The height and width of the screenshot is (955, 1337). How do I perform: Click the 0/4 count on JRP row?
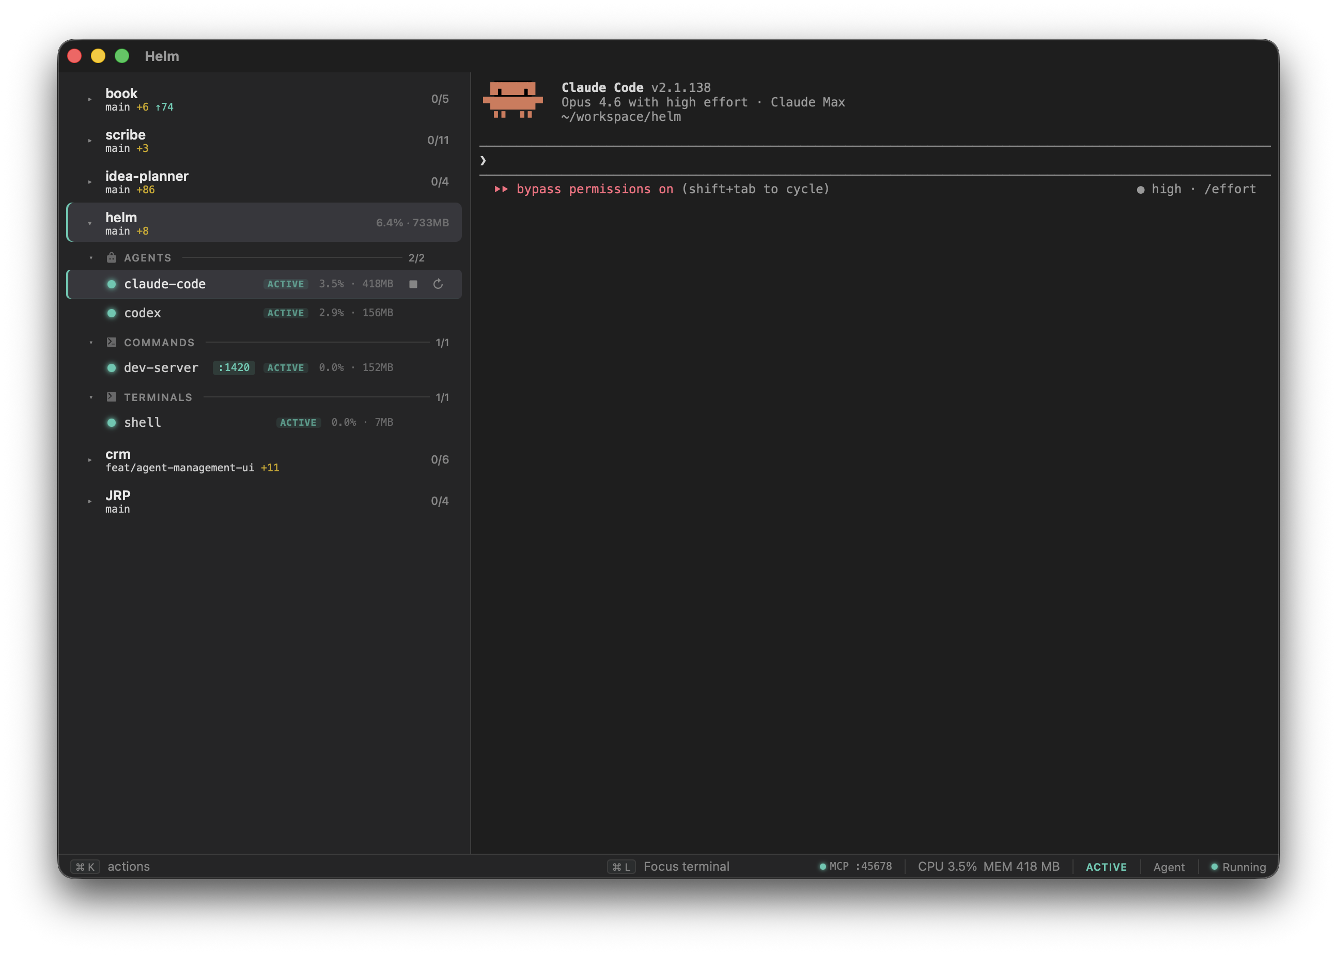(440, 500)
